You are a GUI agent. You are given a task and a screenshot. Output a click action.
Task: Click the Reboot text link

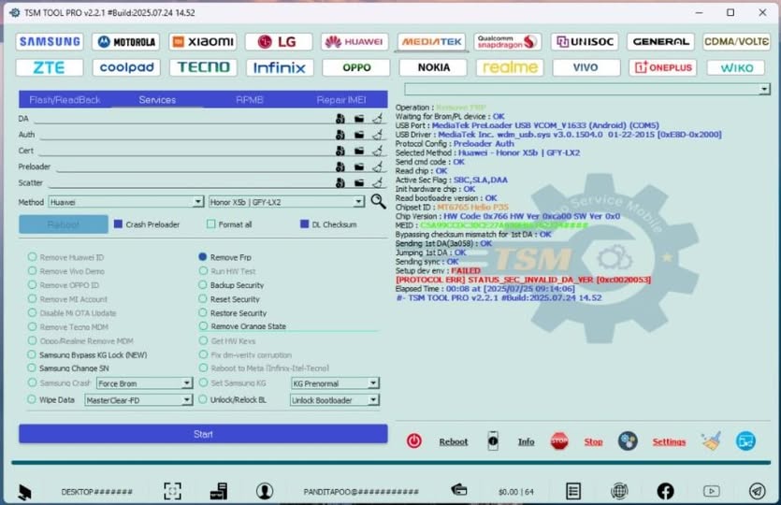tap(454, 441)
